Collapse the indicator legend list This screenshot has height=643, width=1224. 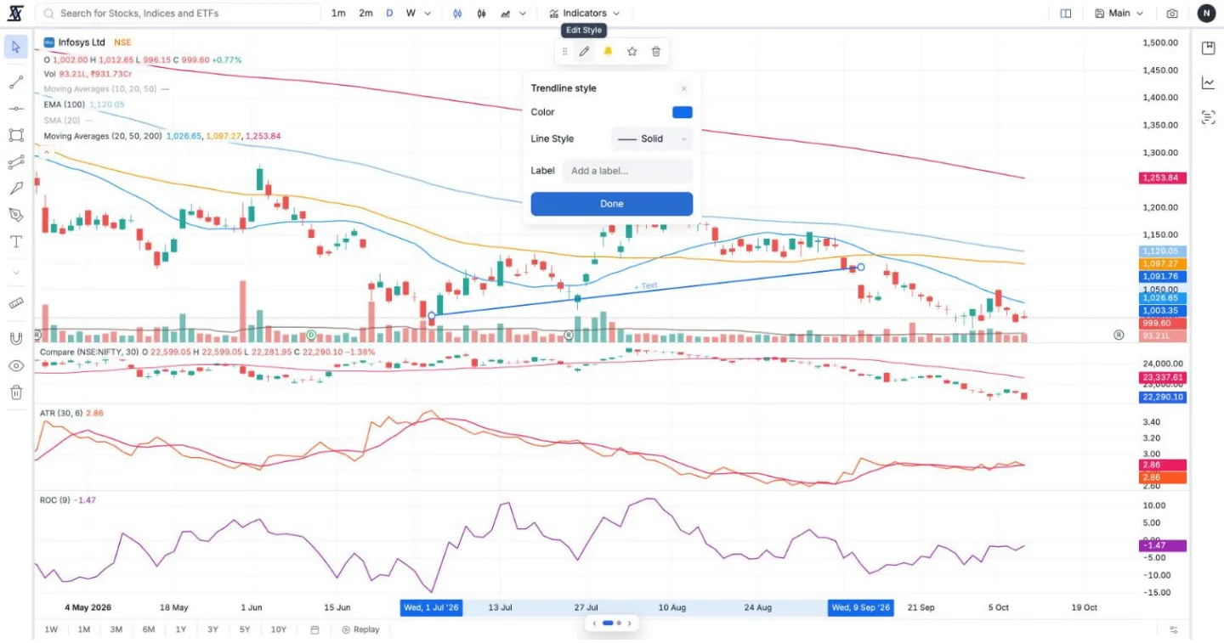coord(47,152)
